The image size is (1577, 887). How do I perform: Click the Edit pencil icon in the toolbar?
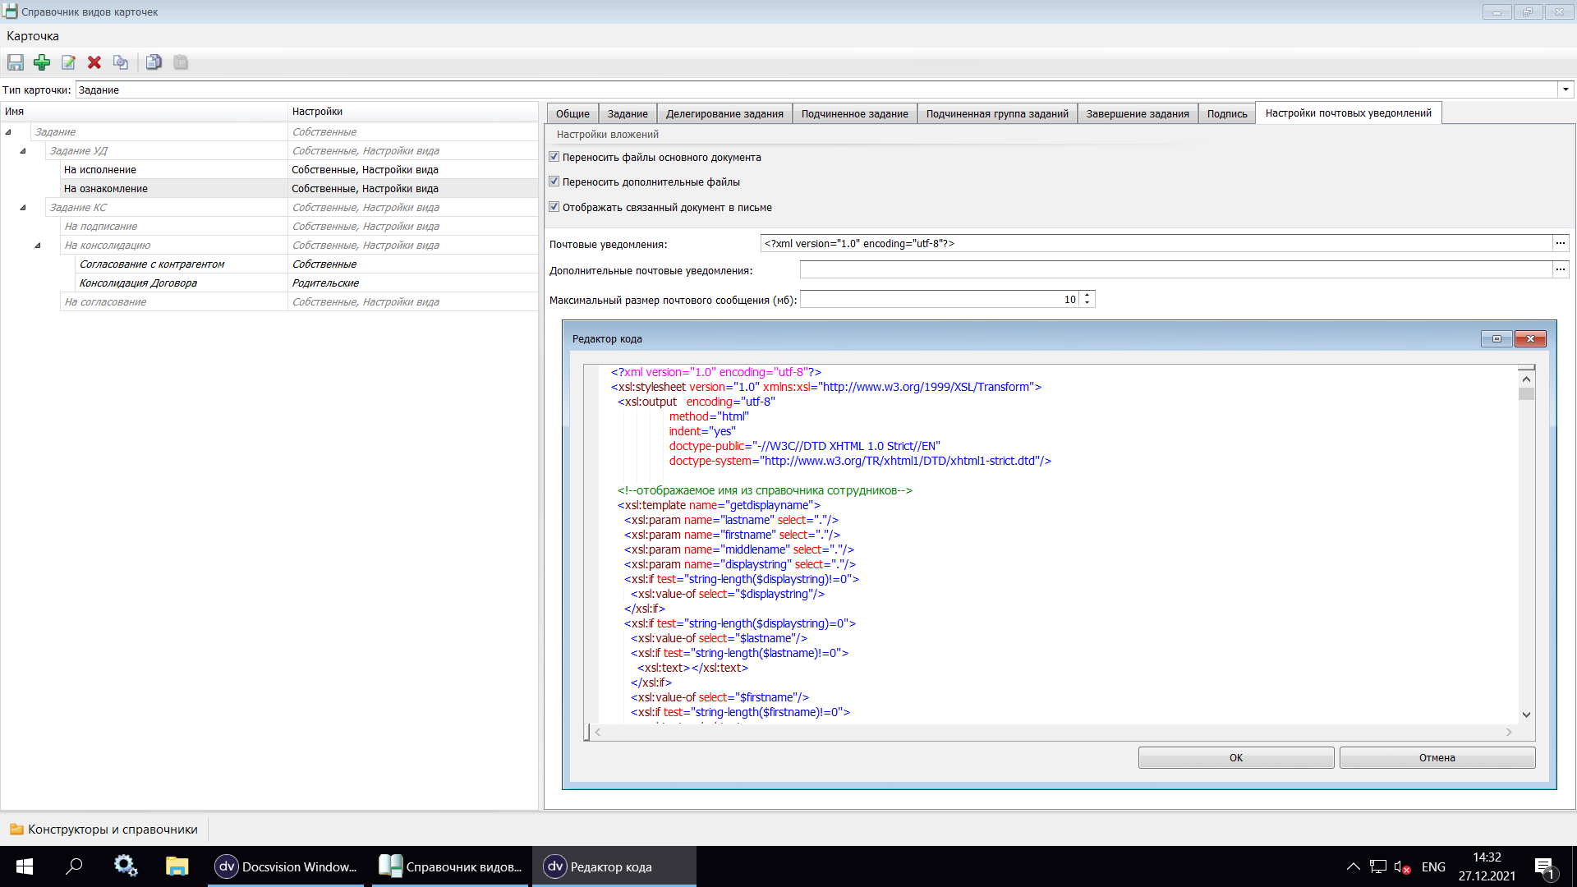[68, 62]
